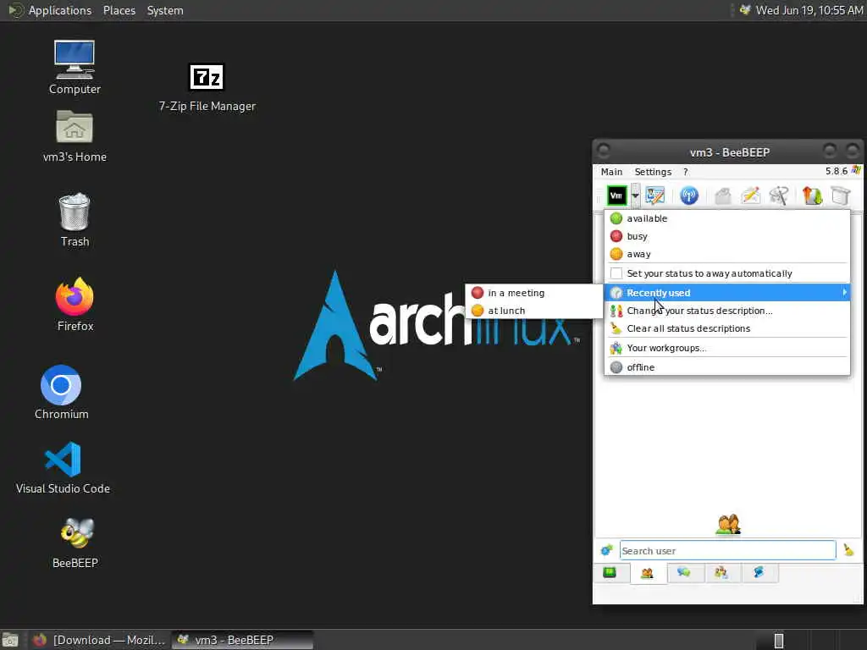Set status to away
867x650 pixels.
[726, 254]
